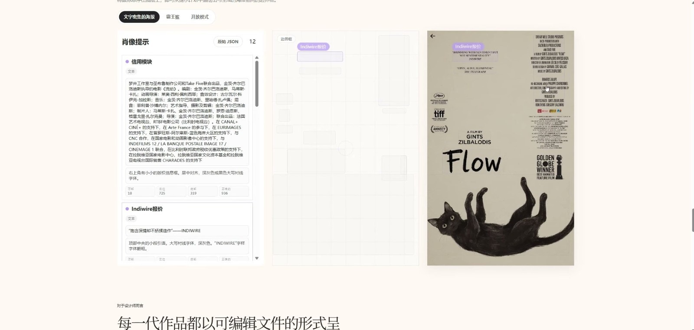Click the Annecy laurel logo on the poster
Viewport: 694px width, 330px height.
pos(439,129)
